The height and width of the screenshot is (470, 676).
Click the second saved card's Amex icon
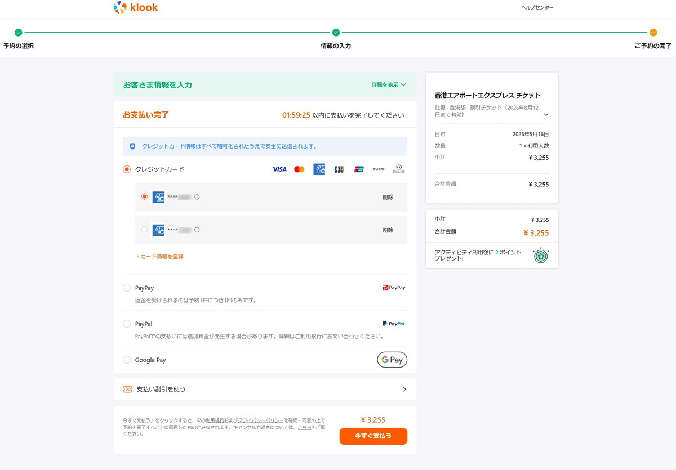click(x=158, y=230)
